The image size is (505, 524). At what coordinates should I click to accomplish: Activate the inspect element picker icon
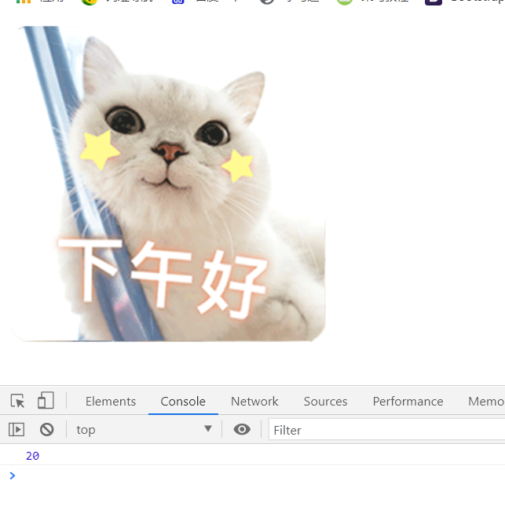pos(17,401)
